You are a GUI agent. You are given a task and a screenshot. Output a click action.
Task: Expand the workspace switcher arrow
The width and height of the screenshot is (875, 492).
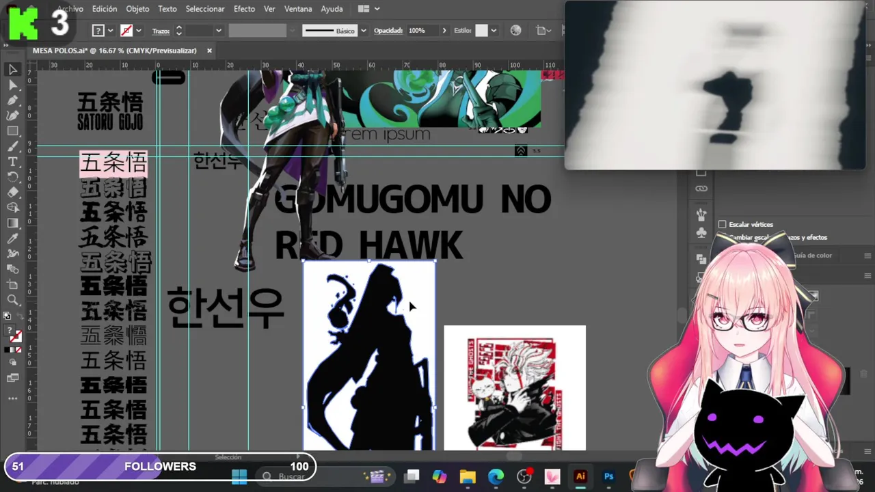(x=377, y=9)
